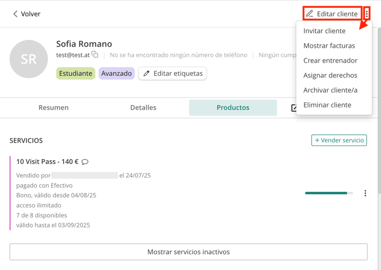Expand Mostrar servicios inactivos

188,252
